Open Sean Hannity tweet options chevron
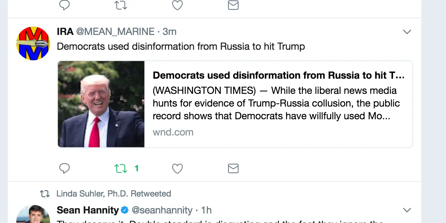446x223 pixels. click(407, 210)
